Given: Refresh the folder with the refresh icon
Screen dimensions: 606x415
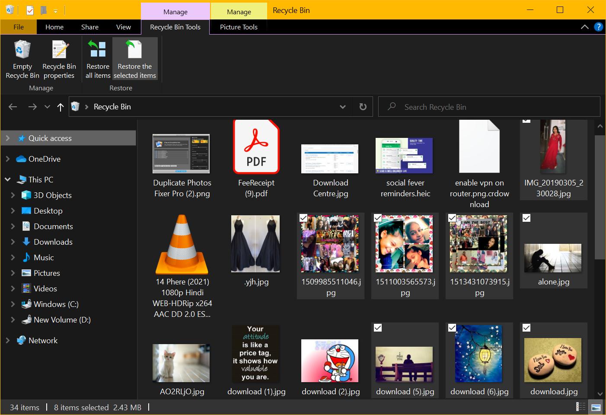Looking at the screenshot, I should pyautogui.click(x=363, y=106).
